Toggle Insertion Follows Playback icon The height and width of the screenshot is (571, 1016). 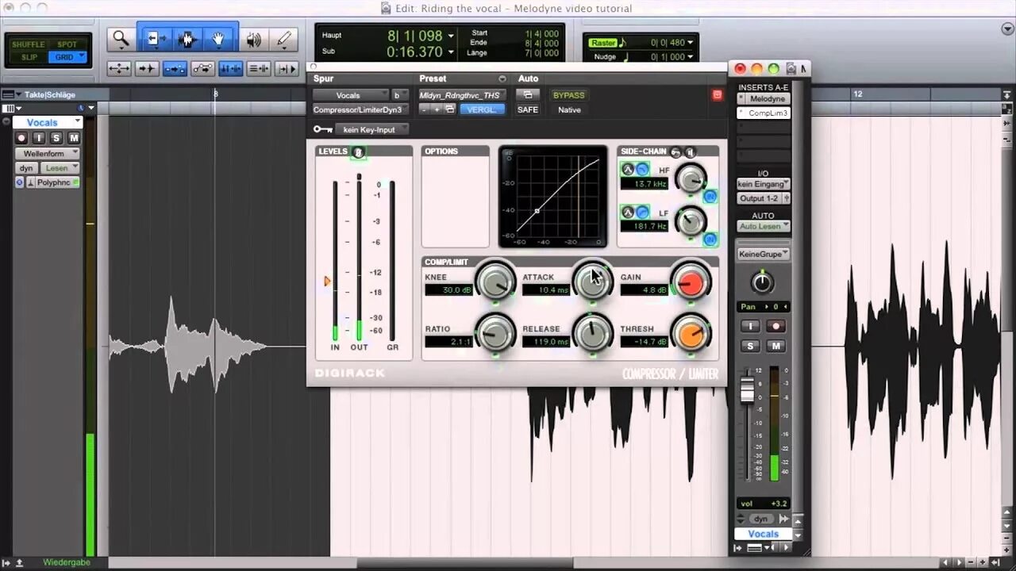click(x=286, y=69)
